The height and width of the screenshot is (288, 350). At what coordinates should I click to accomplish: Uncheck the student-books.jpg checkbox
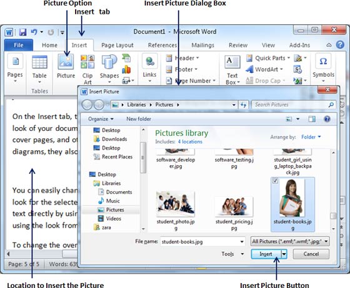click(275, 181)
